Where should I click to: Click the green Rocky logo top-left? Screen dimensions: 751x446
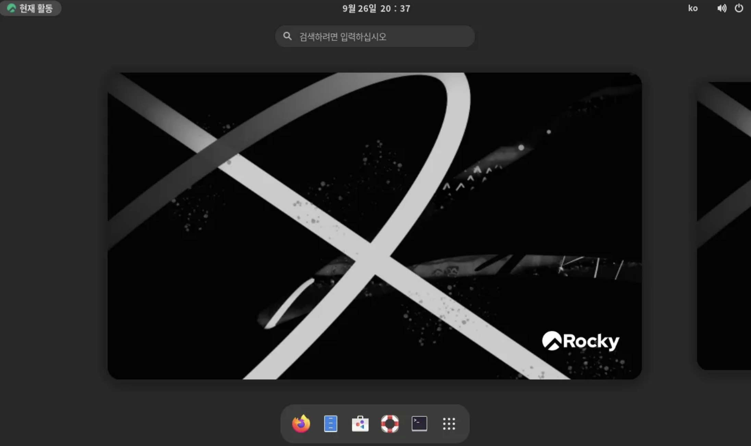coord(11,8)
